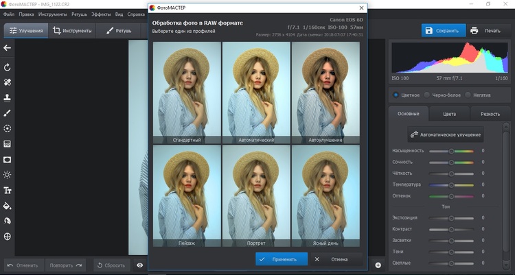Select the Негатив radio button
This screenshot has width=515, height=275.
pyautogui.click(x=468, y=95)
